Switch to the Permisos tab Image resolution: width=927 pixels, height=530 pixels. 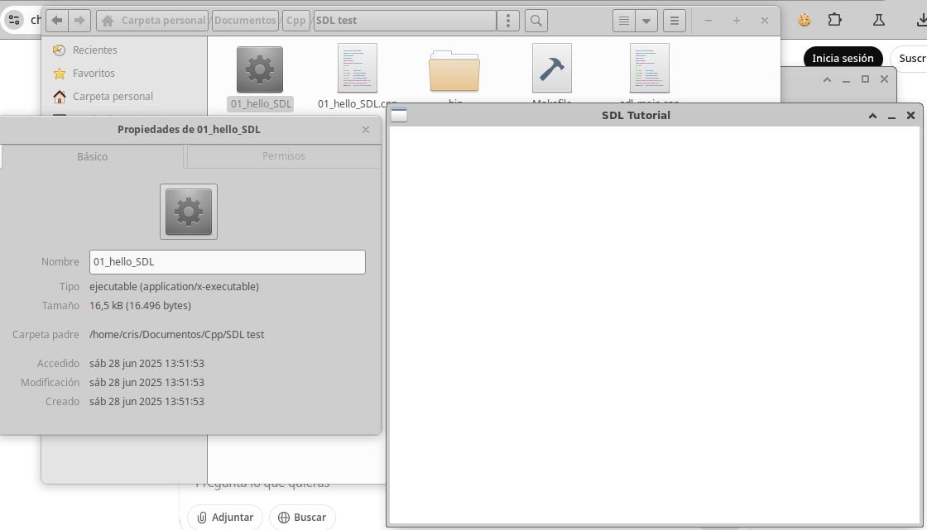[x=284, y=156]
